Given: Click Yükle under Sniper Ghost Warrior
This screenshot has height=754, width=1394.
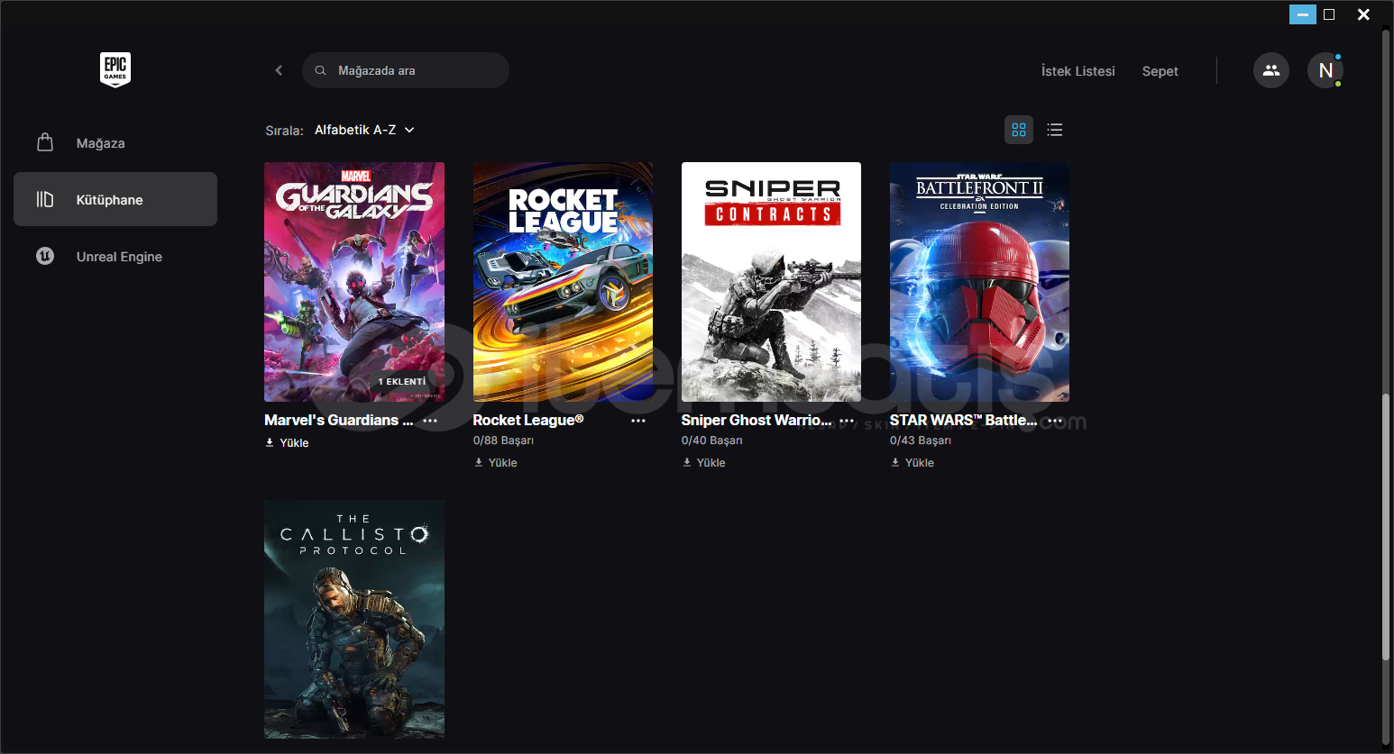Looking at the screenshot, I should [704, 463].
